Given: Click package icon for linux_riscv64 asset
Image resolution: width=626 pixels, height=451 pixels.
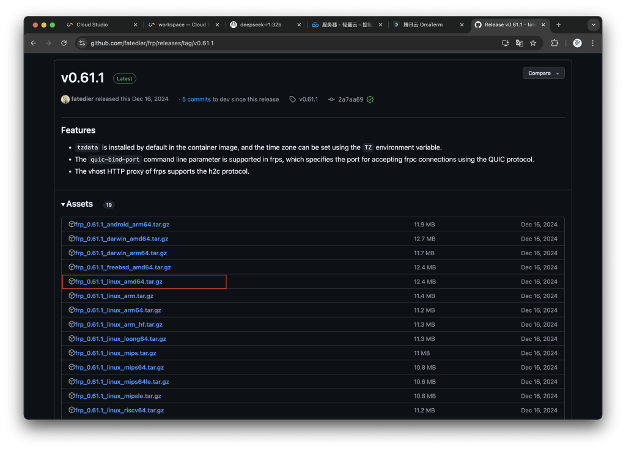Looking at the screenshot, I should (72, 410).
